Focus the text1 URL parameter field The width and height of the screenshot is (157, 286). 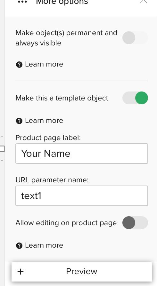(x=82, y=196)
